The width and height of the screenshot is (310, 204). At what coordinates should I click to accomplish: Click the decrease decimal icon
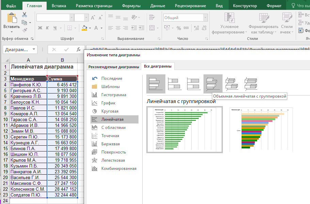pyautogui.click(x=204, y=28)
